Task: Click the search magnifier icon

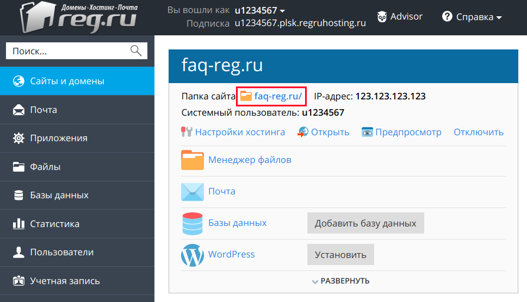Action: coord(136,51)
